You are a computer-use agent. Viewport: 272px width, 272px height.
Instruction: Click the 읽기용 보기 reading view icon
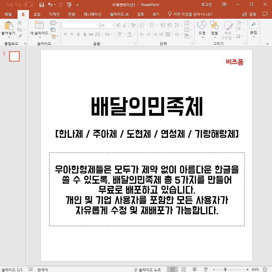[x=195, y=269]
